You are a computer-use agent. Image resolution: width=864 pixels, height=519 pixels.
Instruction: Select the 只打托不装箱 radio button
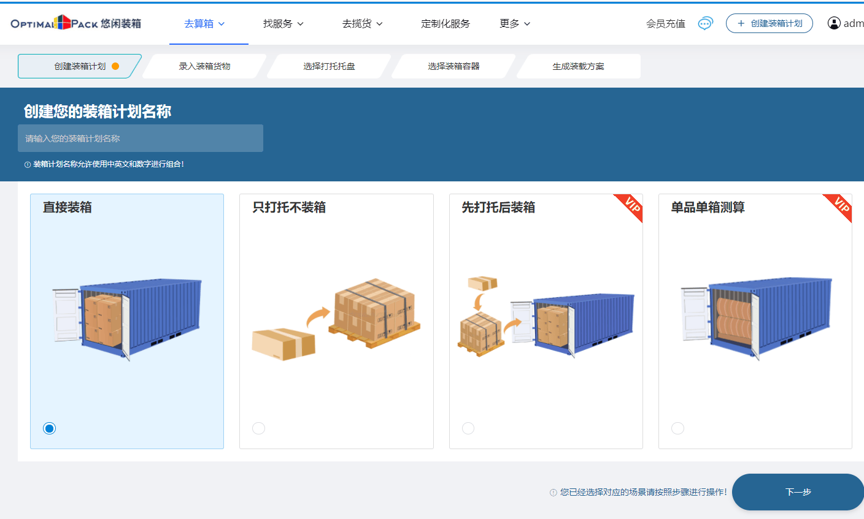259,428
